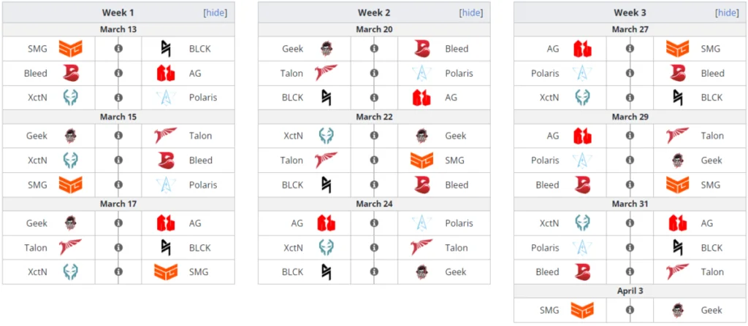Click Polaris star logo in March 24 match
The width and height of the screenshot is (748, 326).
422,223
